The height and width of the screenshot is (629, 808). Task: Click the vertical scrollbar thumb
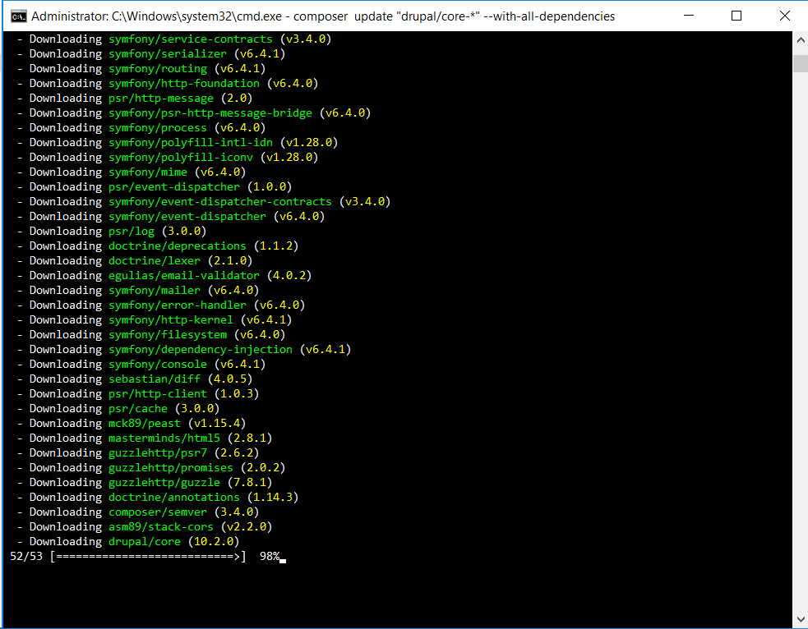801,64
